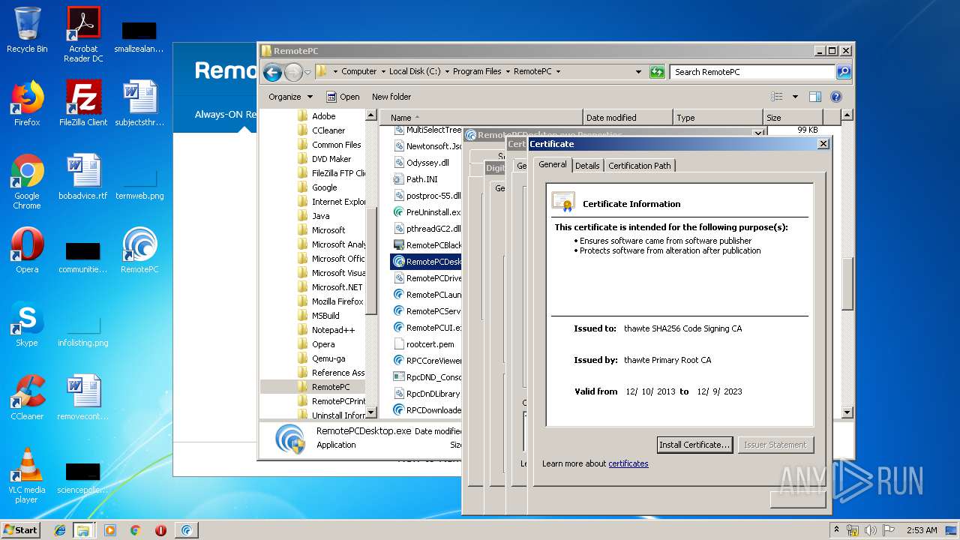Image resolution: width=960 pixels, height=540 pixels.
Task: Open Windows Media Player taskbar icon
Action: click(x=110, y=530)
